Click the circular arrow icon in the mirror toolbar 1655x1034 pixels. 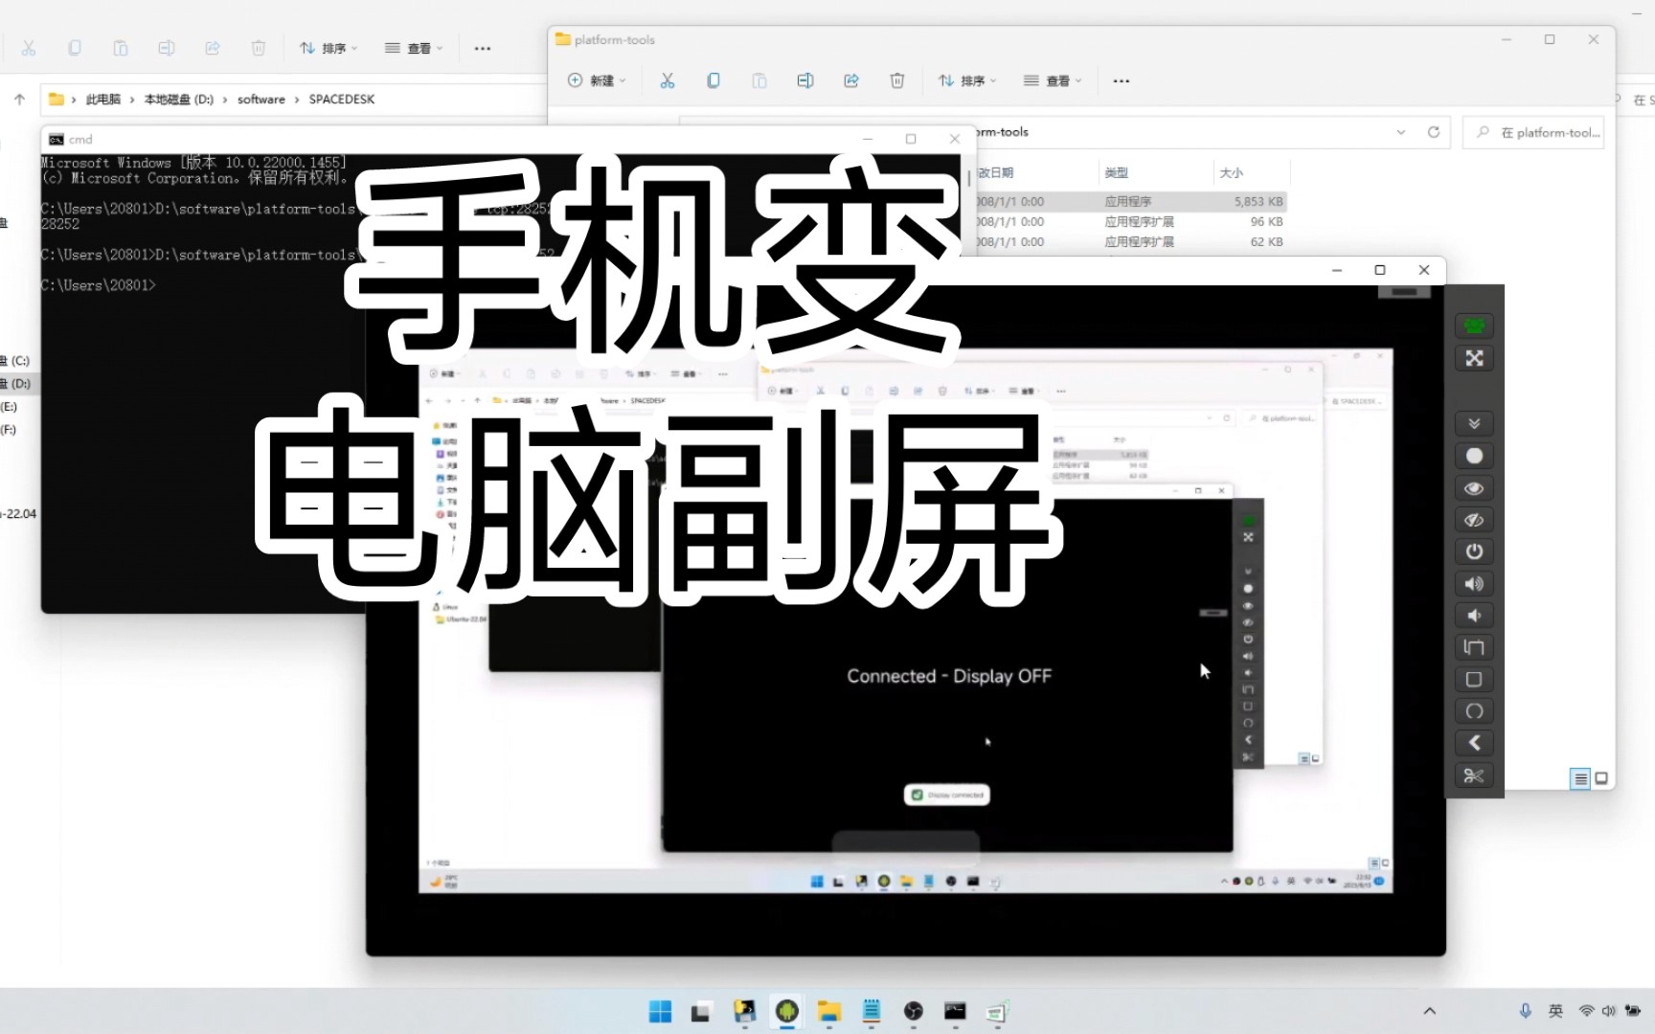[1474, 711]
